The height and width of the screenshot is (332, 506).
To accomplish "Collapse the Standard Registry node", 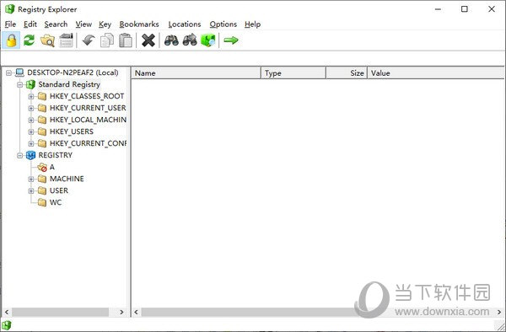I will [20, 85].
